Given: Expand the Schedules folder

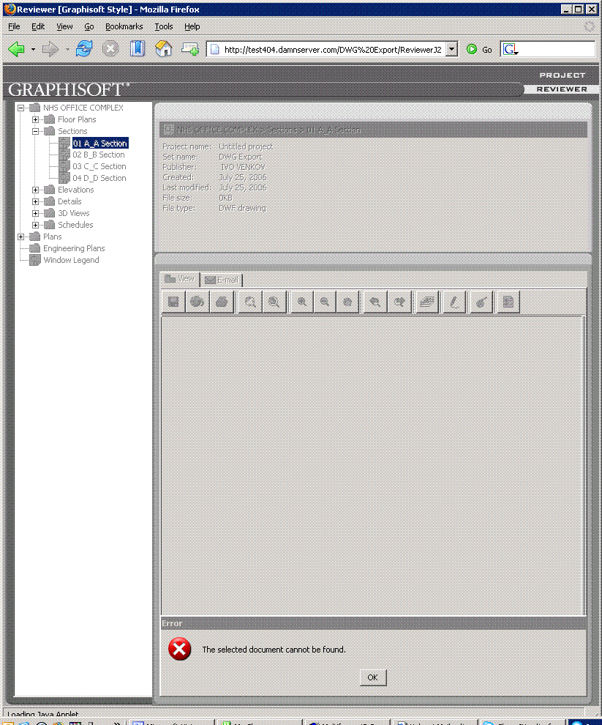Looking at the screenshot, I should tap(35, 225).
